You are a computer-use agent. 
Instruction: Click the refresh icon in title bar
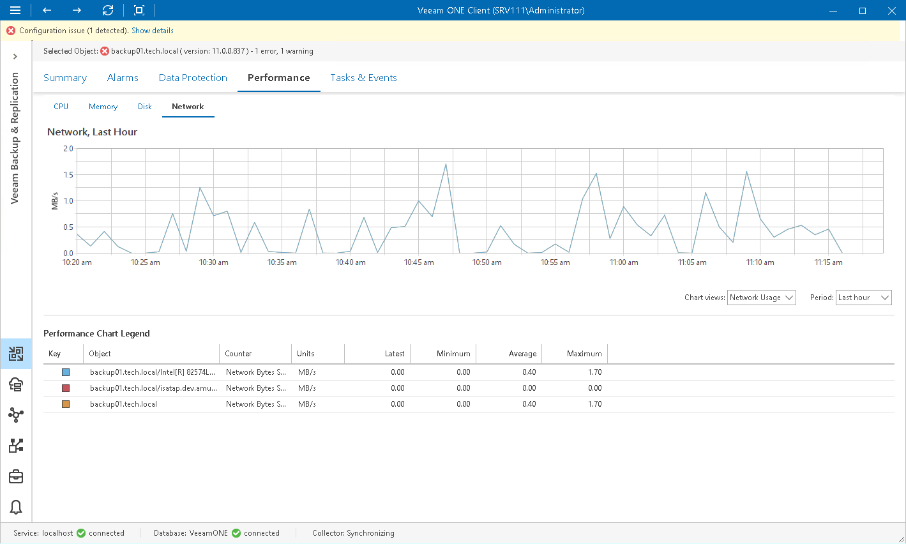pos(108,10)
